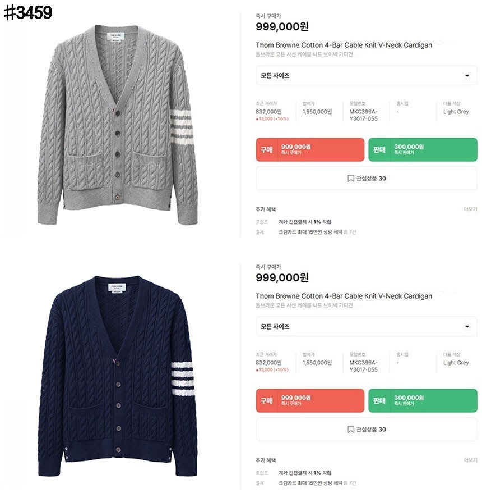Viewport: 482px width, 502px height.
Task: Add top item to 관심상품 wishlist
Action: pos(367,179)
